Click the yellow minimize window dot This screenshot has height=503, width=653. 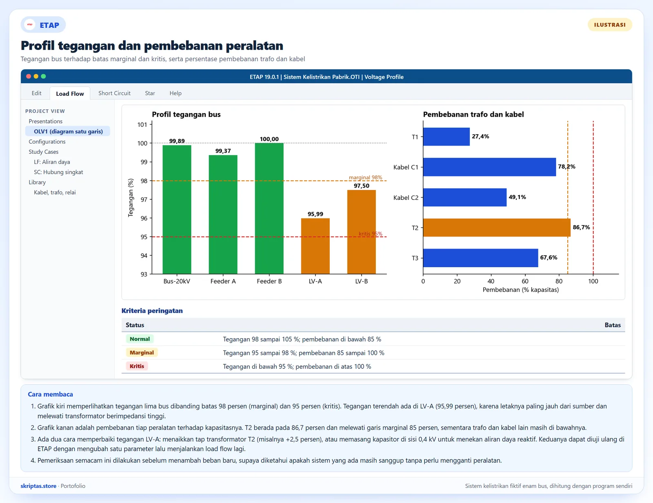pyautogui.click(x=36, y=76)
